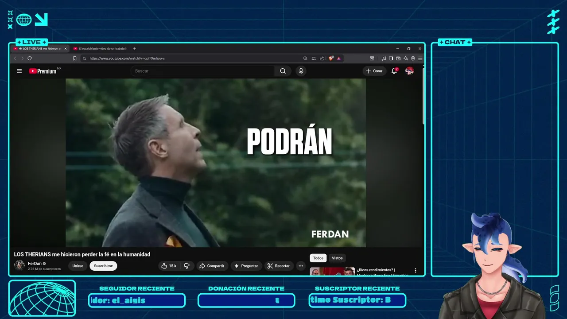Open the Ricos rendimientos video thumbnail
The height and width of the screenshot is (319, 567).
[332, 271]
